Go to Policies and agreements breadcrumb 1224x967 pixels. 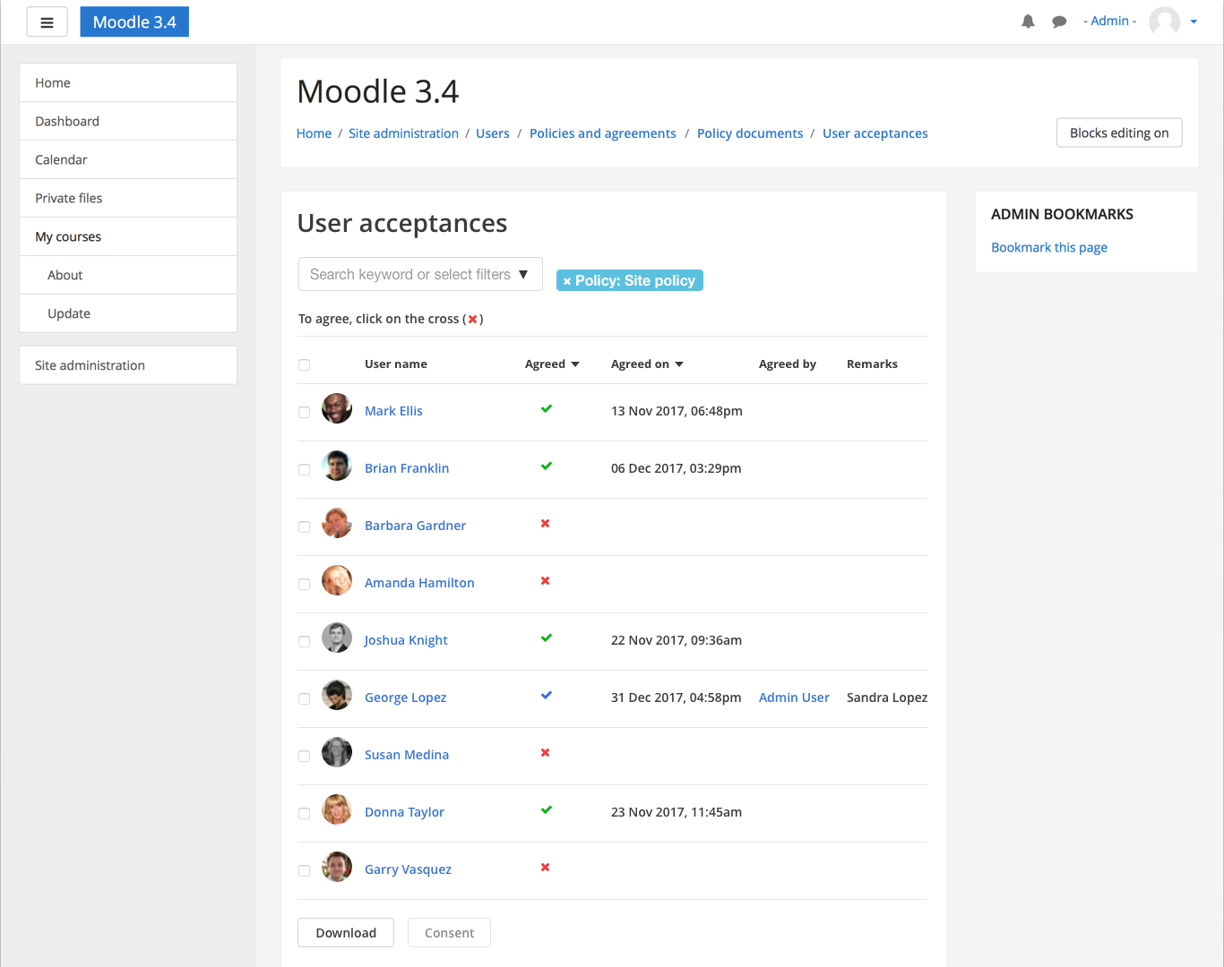pyautogui.click(x=603, y=133)
